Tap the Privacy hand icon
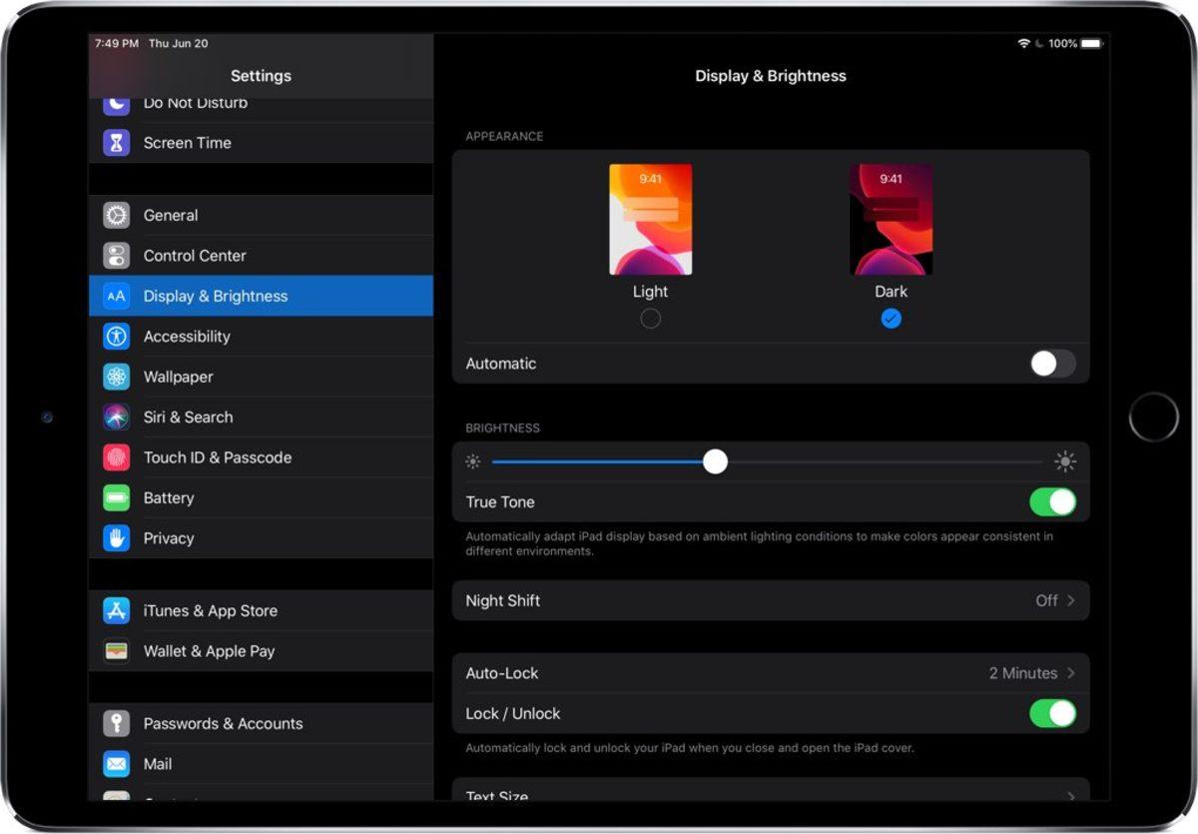The height and width of the screenshot is (834, 1198). coord(117,538)
